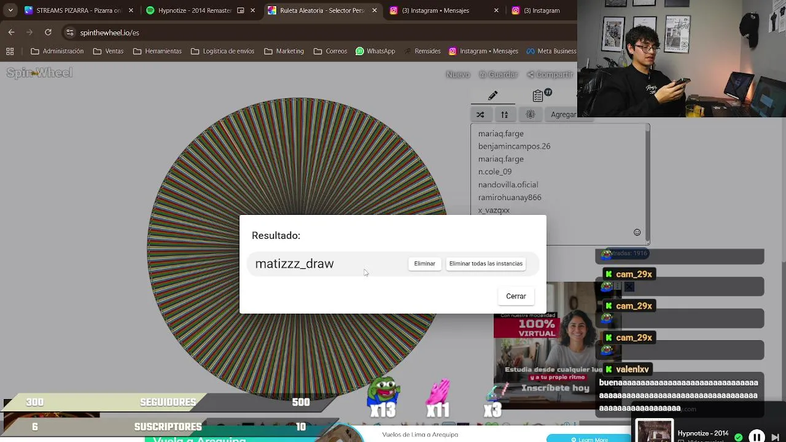The width and height of the screenshot is (786, 442).
Task: Open the Correos bookmark folder
Action: tap(330, 51)
